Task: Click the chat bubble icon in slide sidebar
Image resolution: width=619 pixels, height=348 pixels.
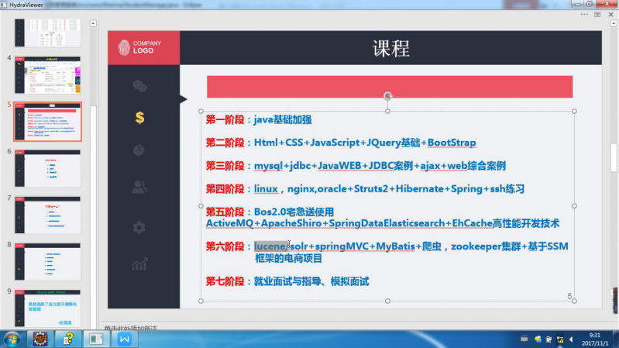Action: (x=139, y=85)
